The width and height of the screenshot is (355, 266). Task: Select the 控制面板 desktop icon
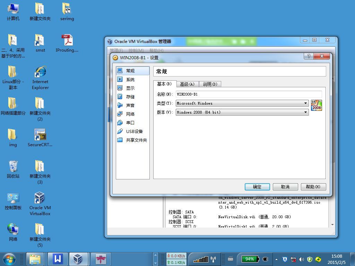point(13,201)
